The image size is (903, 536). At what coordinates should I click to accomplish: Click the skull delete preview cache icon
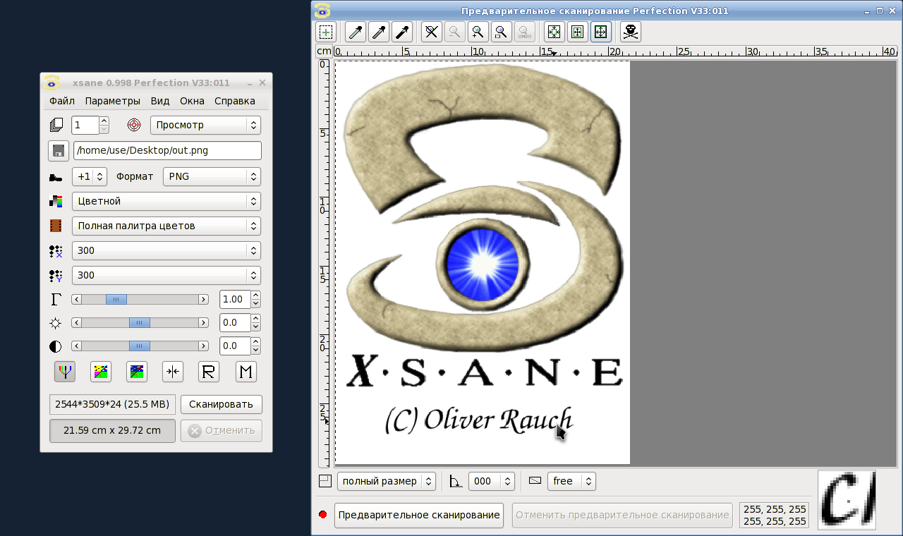tap(631, 32)
